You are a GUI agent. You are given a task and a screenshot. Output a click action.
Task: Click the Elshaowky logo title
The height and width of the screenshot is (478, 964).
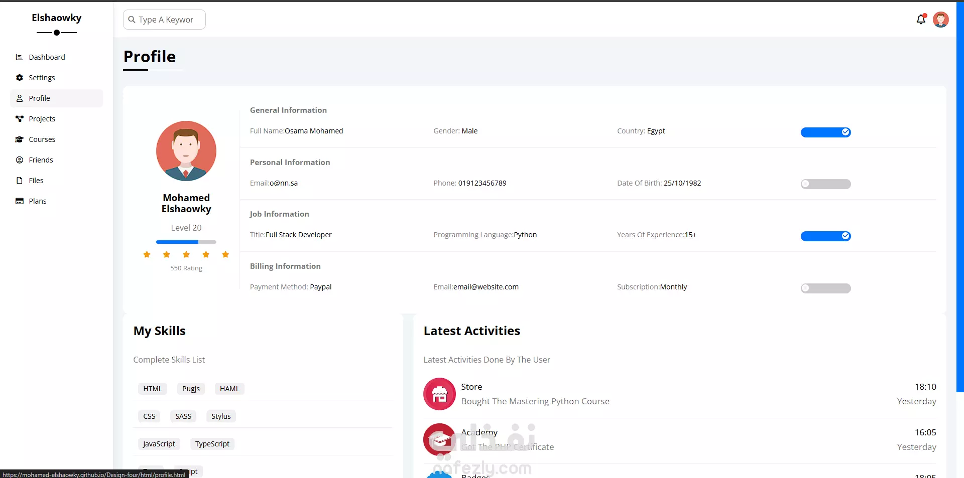pyautogui.click(x=56, y=18)
